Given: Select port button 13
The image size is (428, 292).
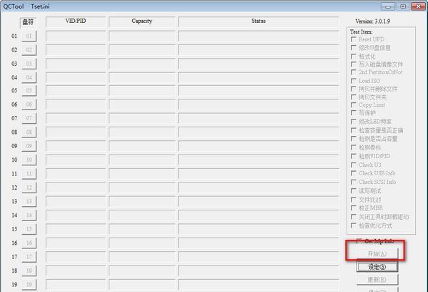Looking at the screenshot, I should [x=29, y=201].
